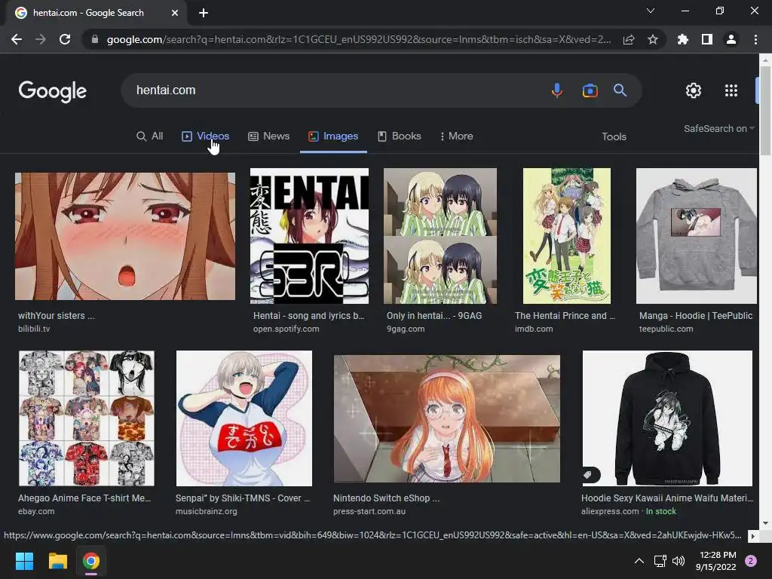Viewport: 772px width, 579px height.
Task: Open the TeePublic gray hoodie thumbnail
Action: [696, 236]
